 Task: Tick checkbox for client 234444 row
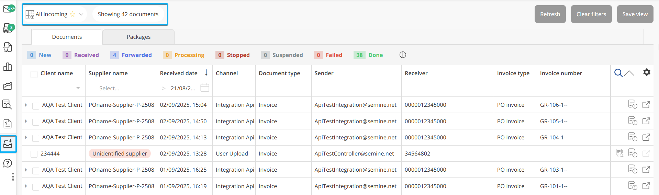coord(34,154)
